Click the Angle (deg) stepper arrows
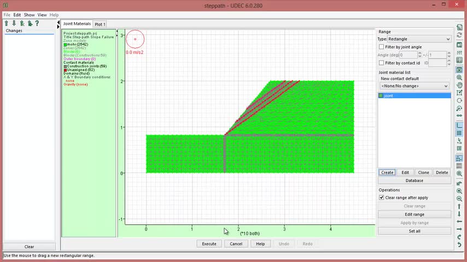 point(419,55)
